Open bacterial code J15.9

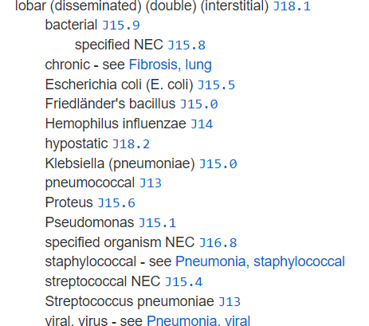pos(121,26)
